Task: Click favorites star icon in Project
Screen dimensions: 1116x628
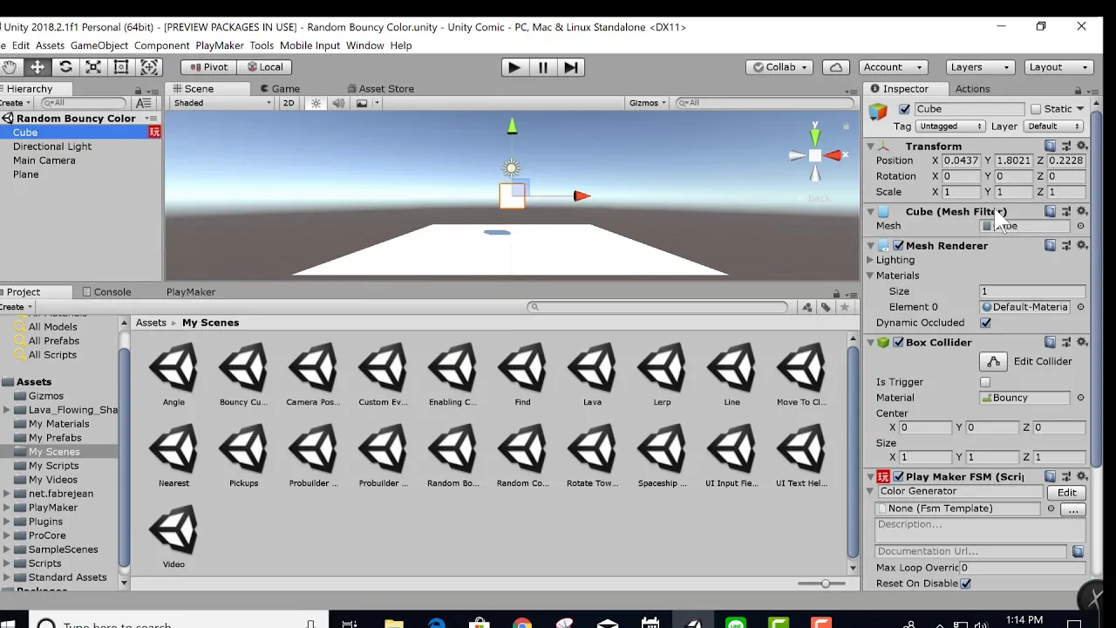Action: [844, 307]
